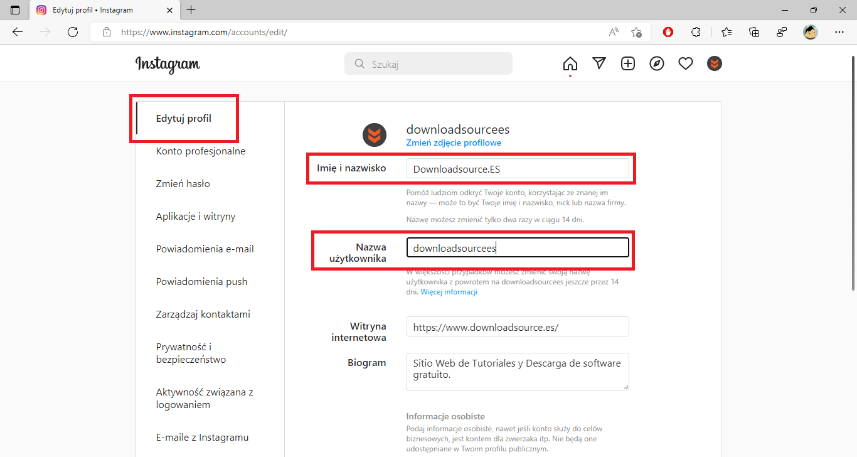This screenshot has height=457, width=857.
Task: Click the downloadsourcees username heading
Action: [x=458, y=129]
